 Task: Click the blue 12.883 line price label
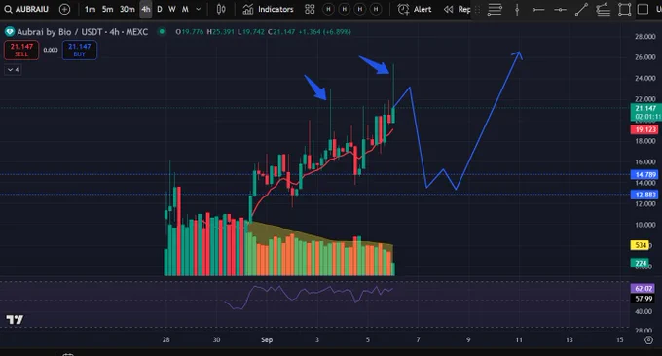[x=644, y=195]
